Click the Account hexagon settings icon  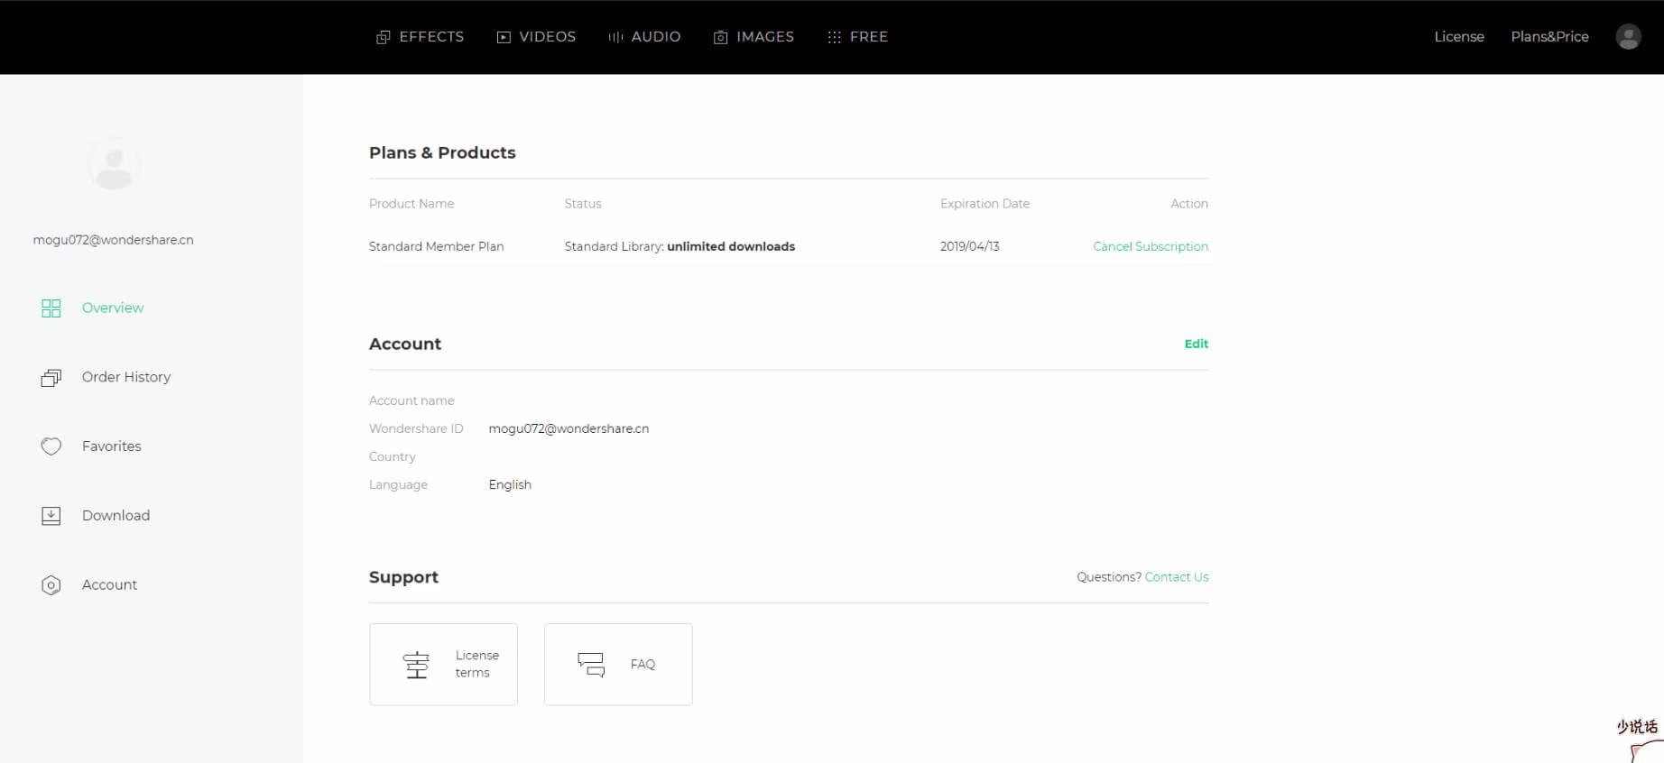coord(51,585)
